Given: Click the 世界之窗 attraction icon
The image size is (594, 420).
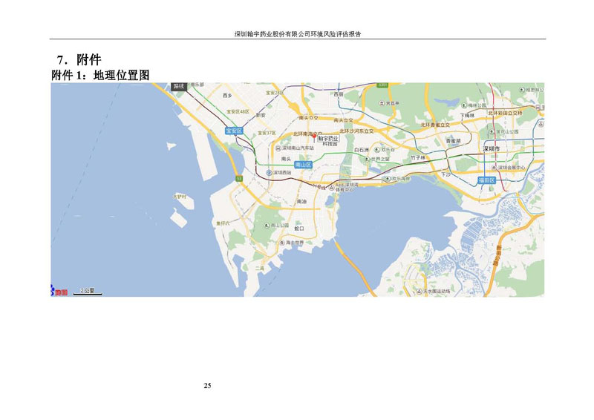Looking at the screenshot, I should click(x=366, y=159).
